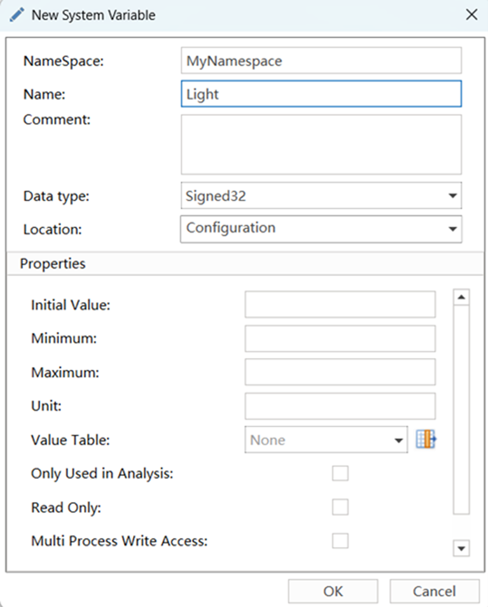Close the New System Variable dialog
The width and height of the screenshot is (488, 607).
pyautogui.click(x=471, y=15)
